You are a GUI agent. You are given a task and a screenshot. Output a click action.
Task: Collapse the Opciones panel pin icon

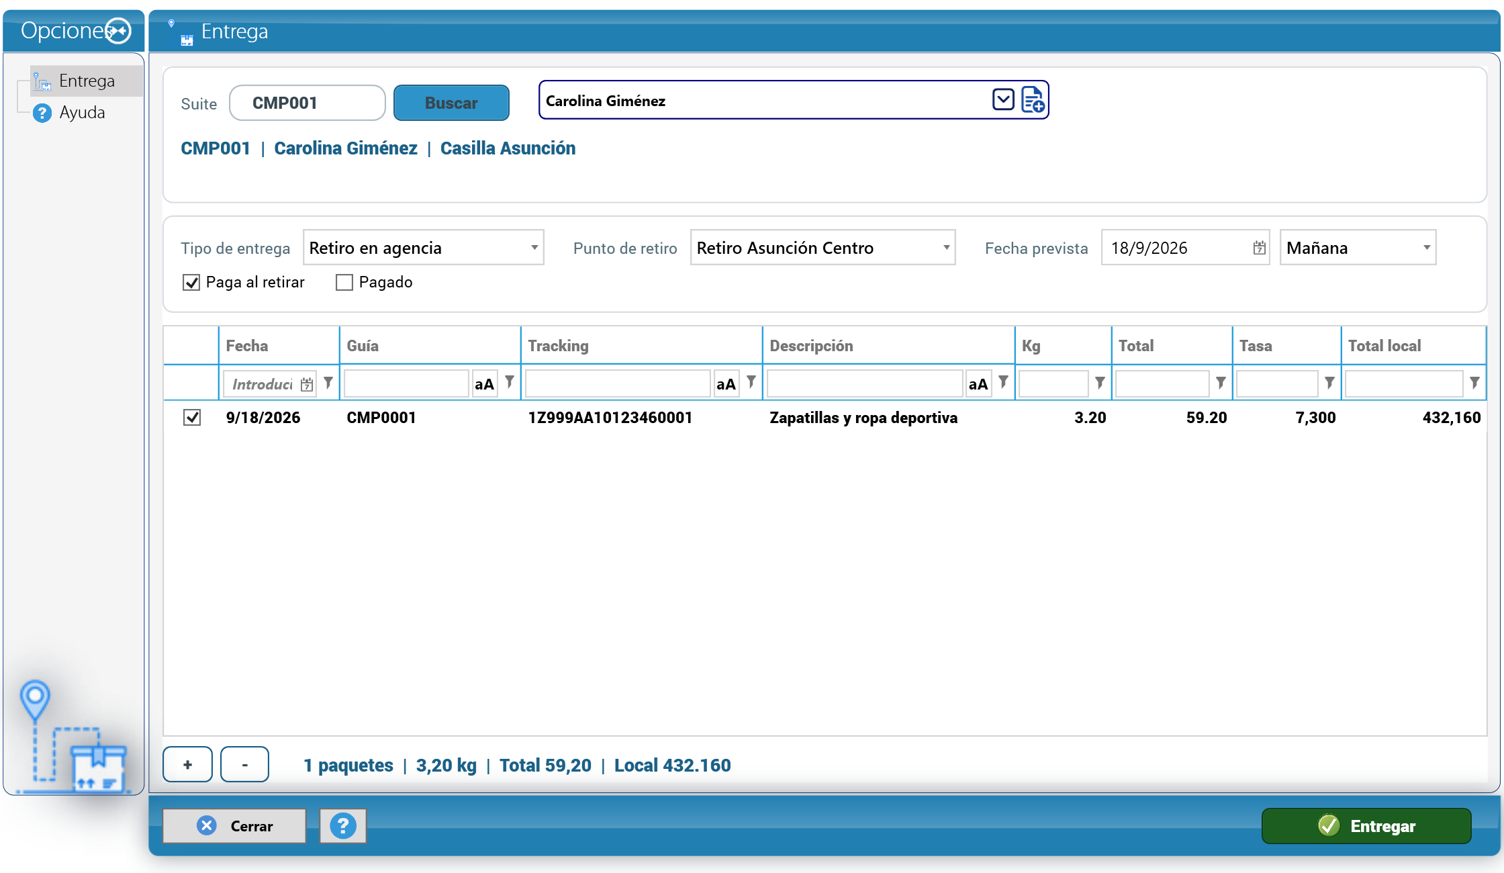tap(119, 31)
